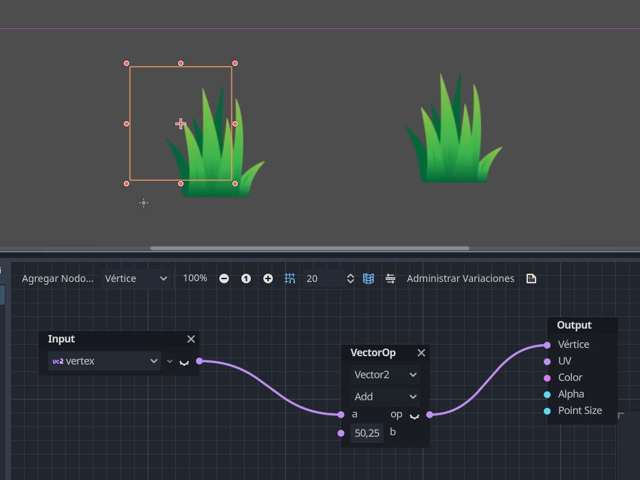Screen dimensions: 640x480
Task: Toggle the graph minimap
Action: point(368,279)
